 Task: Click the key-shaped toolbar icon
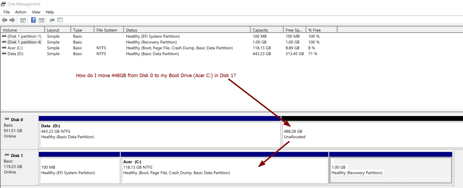52,20
